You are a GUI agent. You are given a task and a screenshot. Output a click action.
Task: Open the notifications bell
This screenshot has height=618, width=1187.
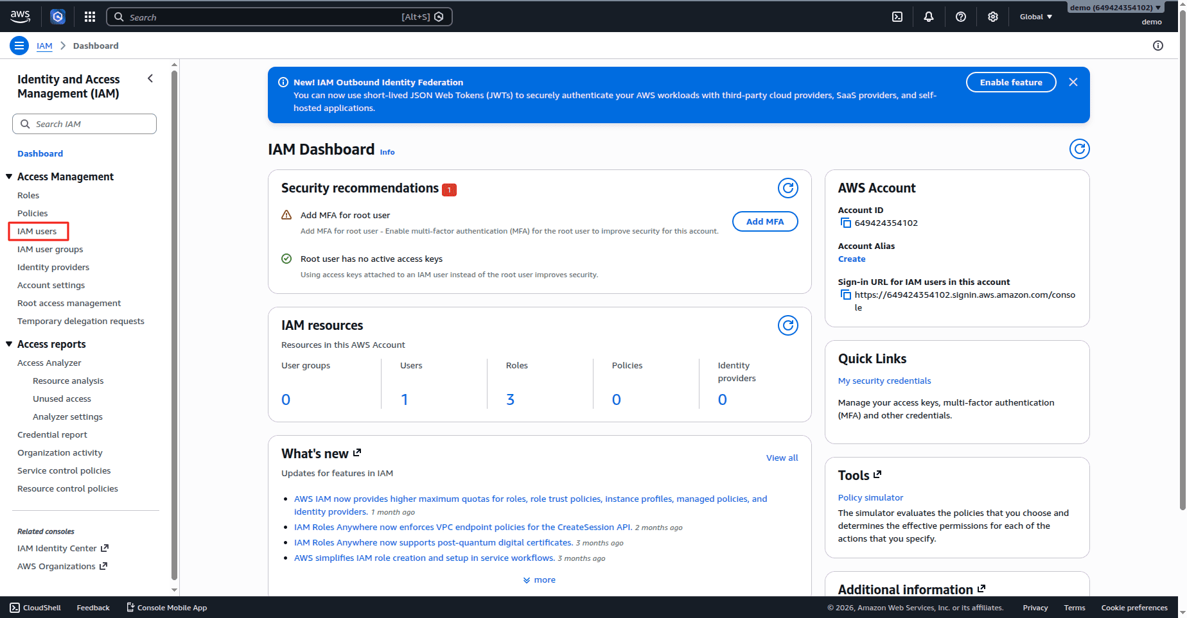pyautogui.click(x=929, y=17)
